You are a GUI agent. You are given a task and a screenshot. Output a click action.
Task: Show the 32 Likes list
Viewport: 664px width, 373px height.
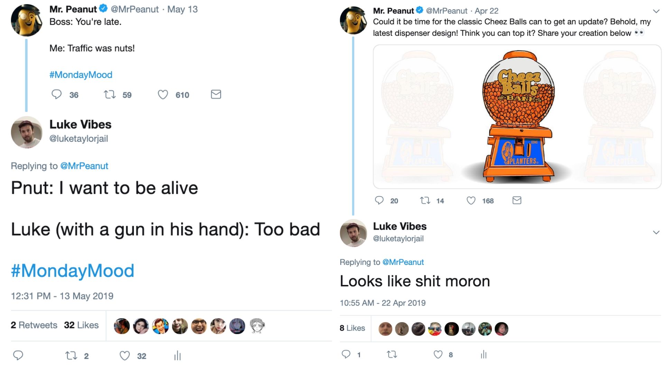81,325
